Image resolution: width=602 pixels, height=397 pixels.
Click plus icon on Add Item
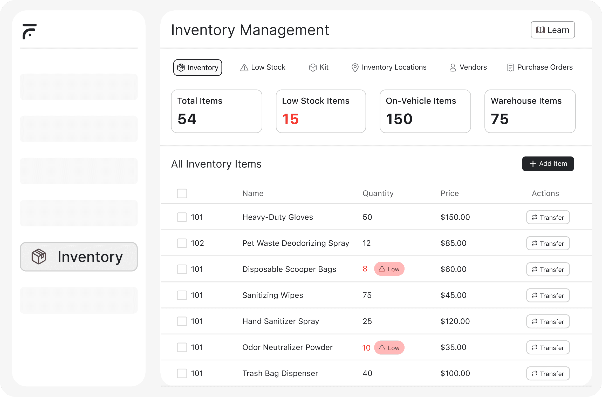pos(533,164)
